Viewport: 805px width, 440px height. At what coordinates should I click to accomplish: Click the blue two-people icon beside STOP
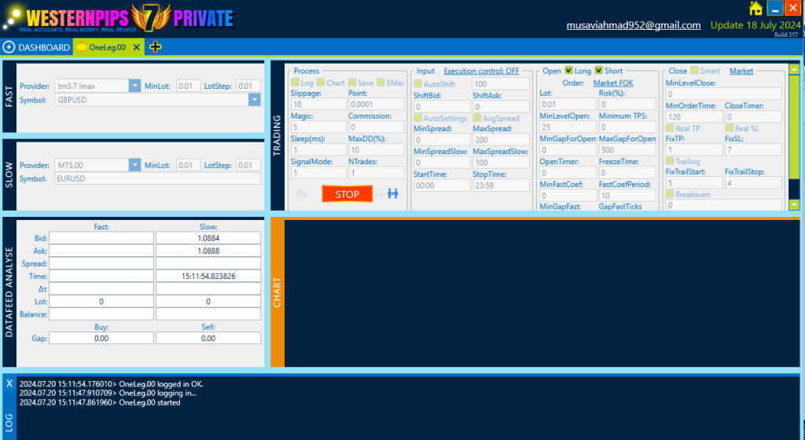(393, 194)
